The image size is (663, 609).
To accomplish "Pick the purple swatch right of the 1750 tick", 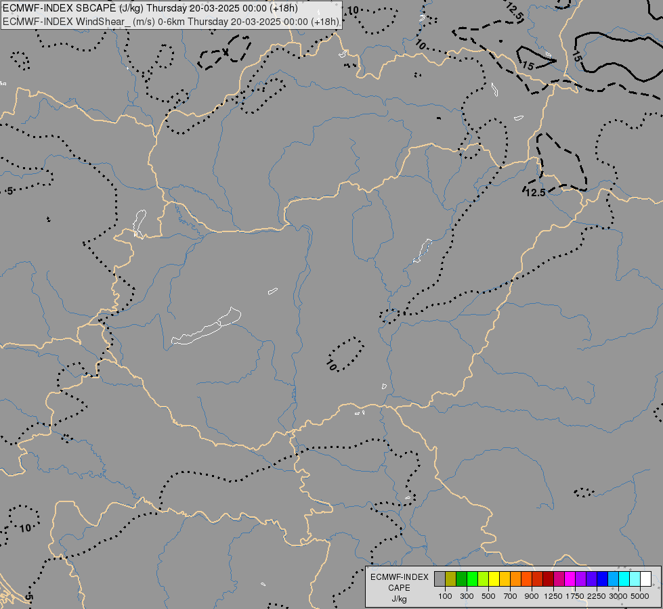I will click(581, 579).
